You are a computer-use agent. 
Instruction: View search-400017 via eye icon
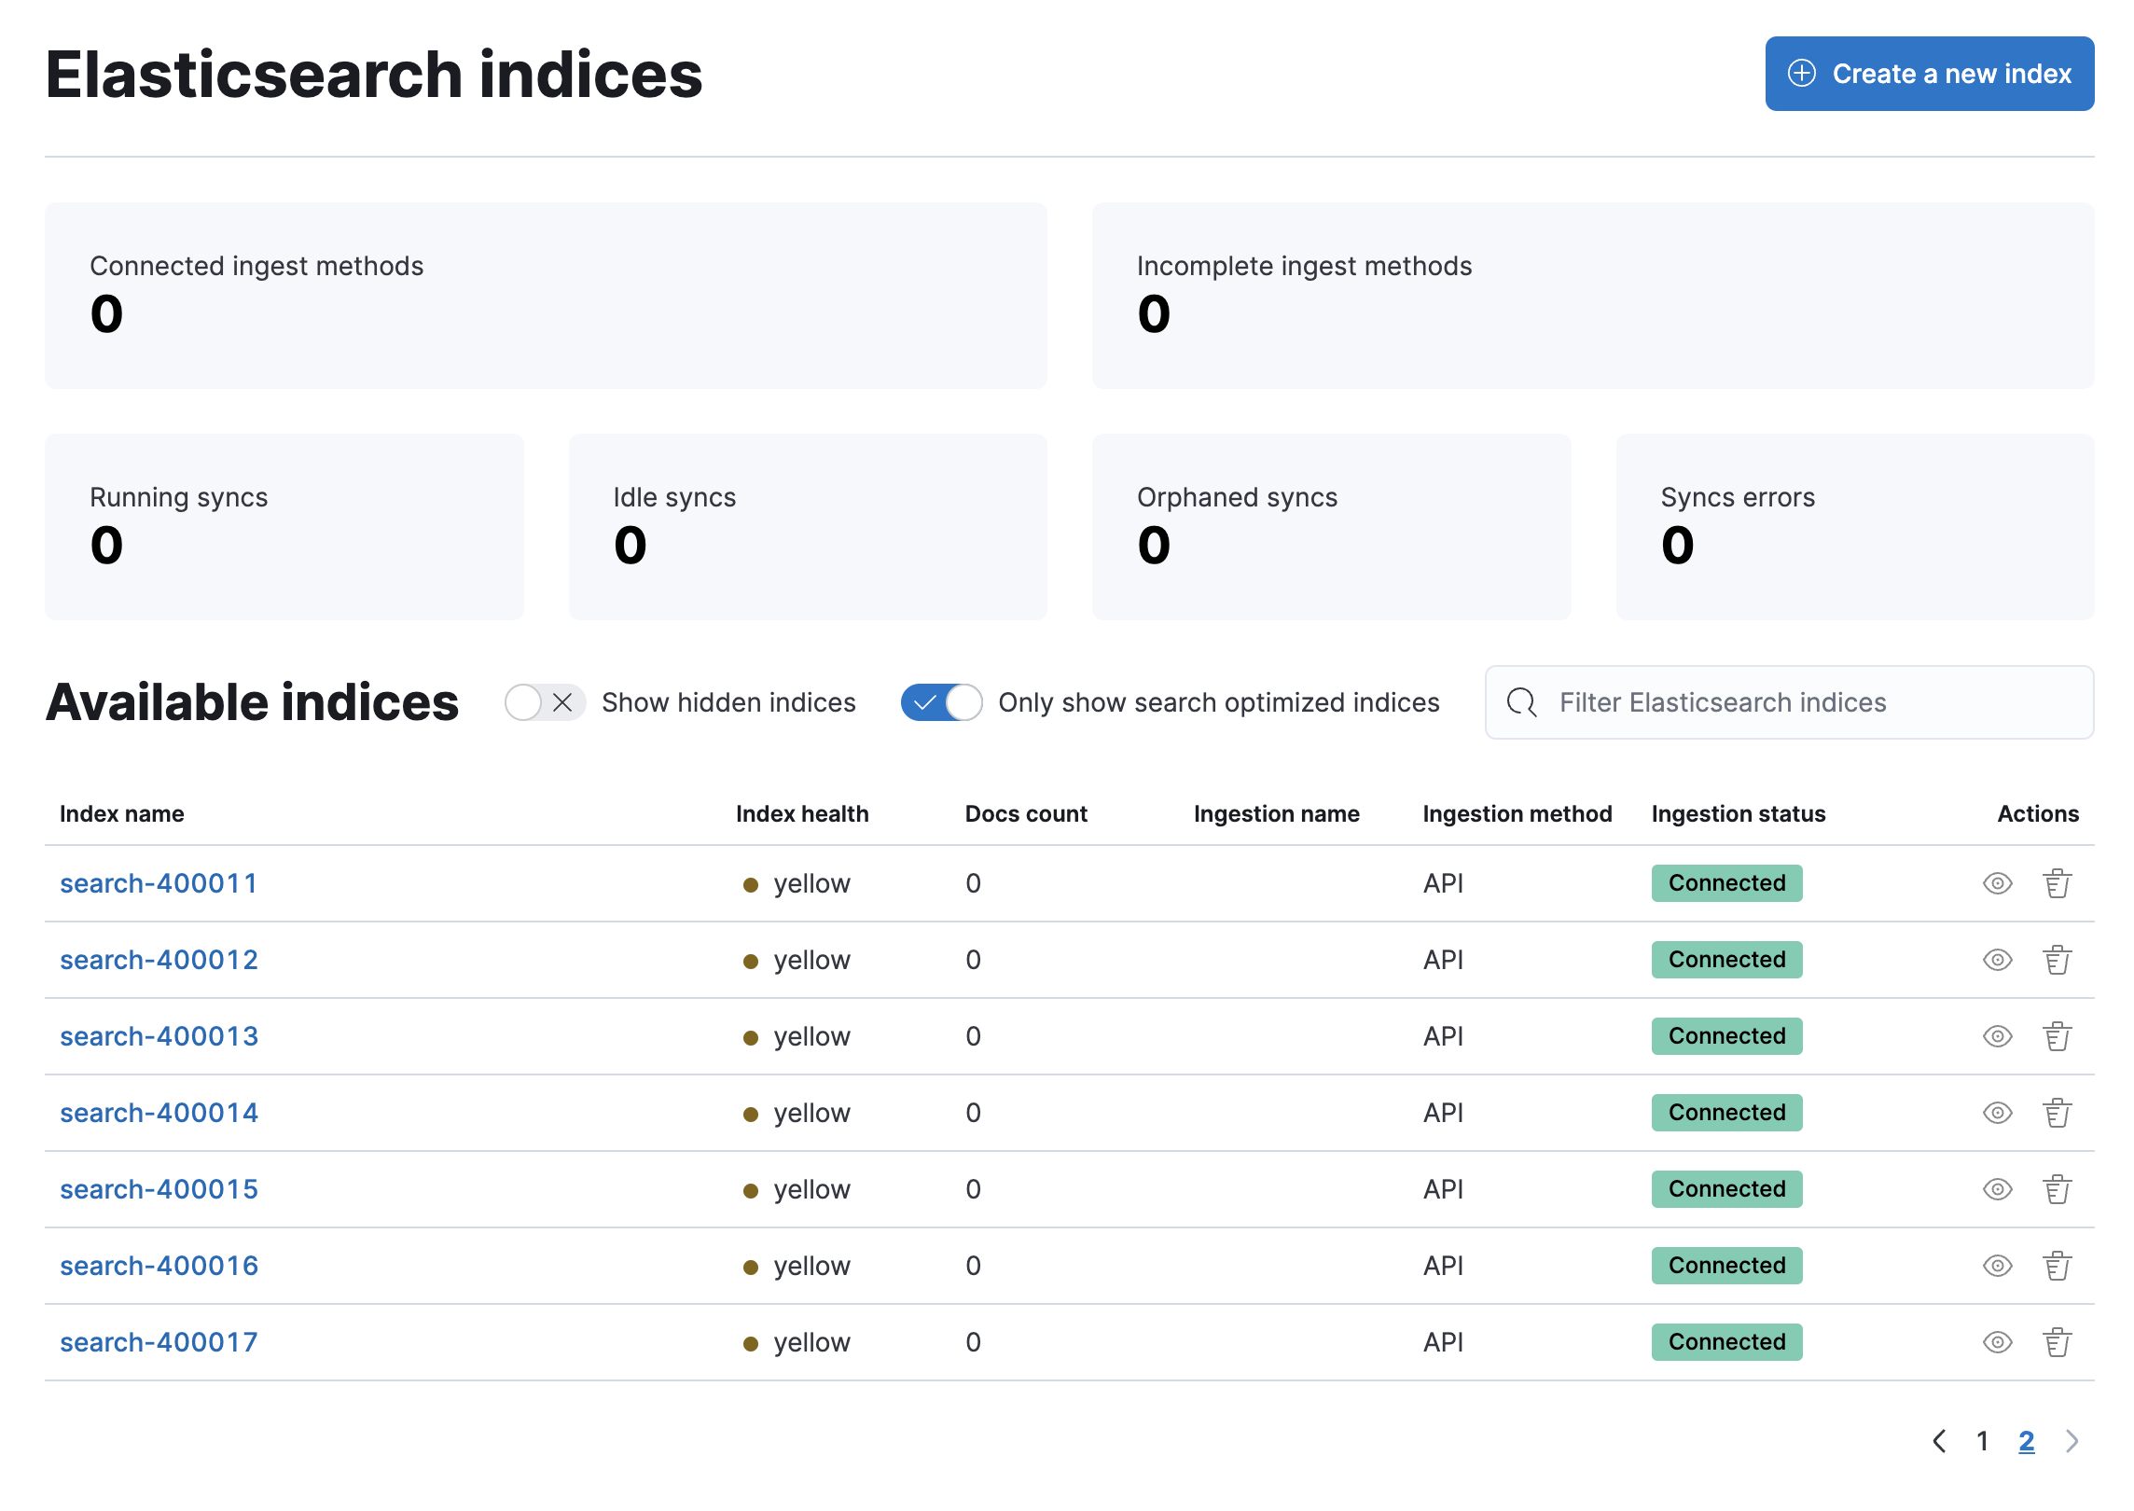click(1997, 1342)
